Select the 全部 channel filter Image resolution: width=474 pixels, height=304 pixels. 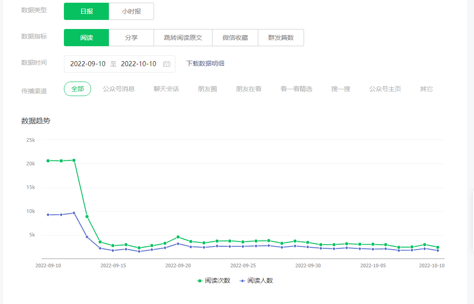click(77, 89)
